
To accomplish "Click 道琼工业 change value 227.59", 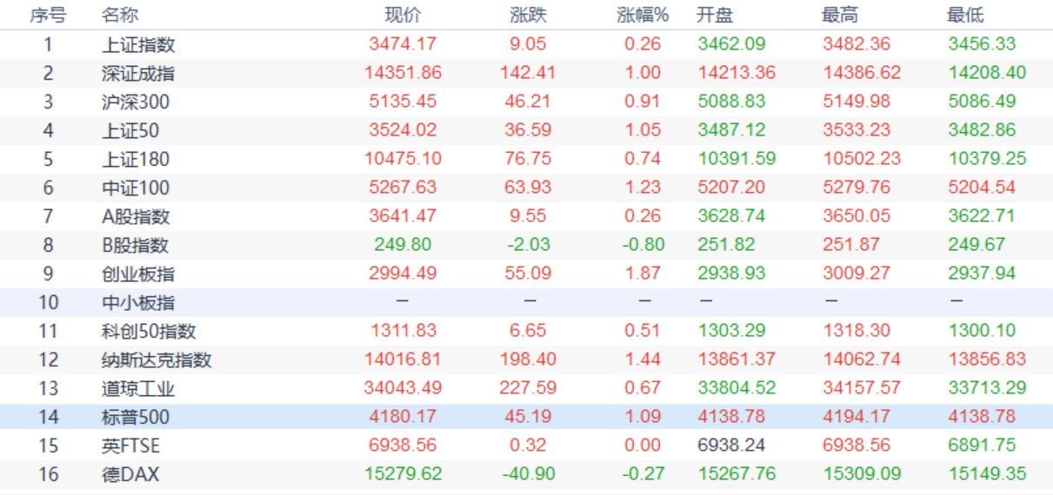I will [x=529, y=387].
